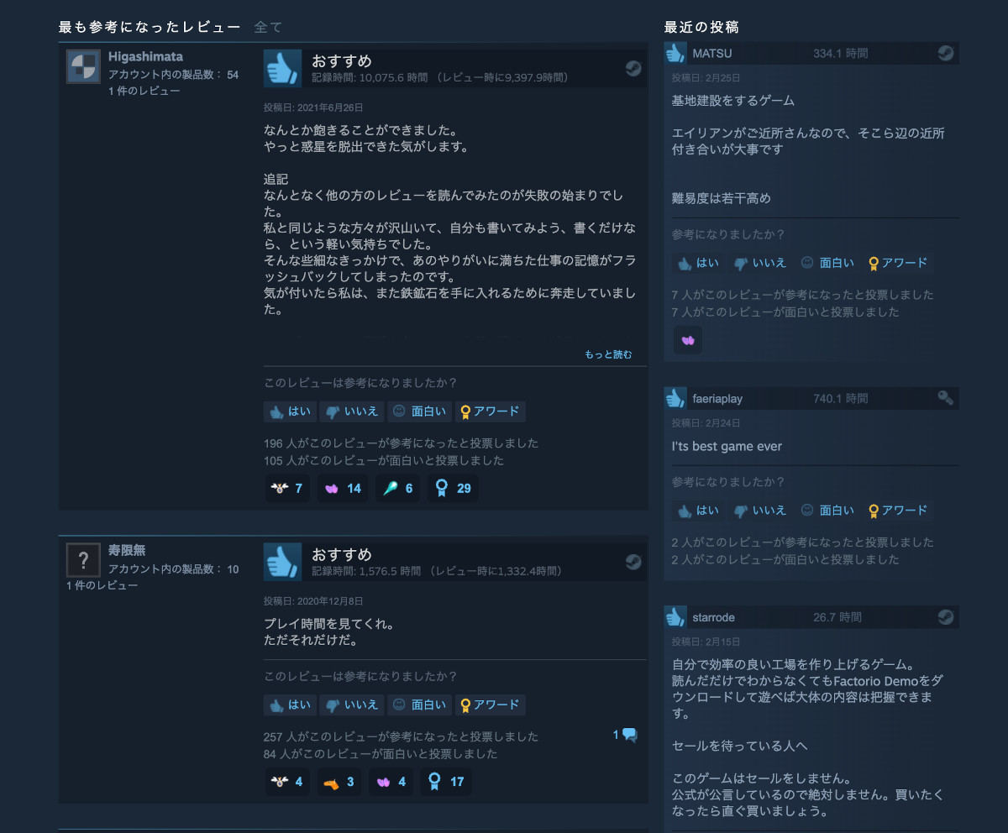Click the winged award badge showing 7
This screenshot has height=833, width=1008.
coord(287,488)
